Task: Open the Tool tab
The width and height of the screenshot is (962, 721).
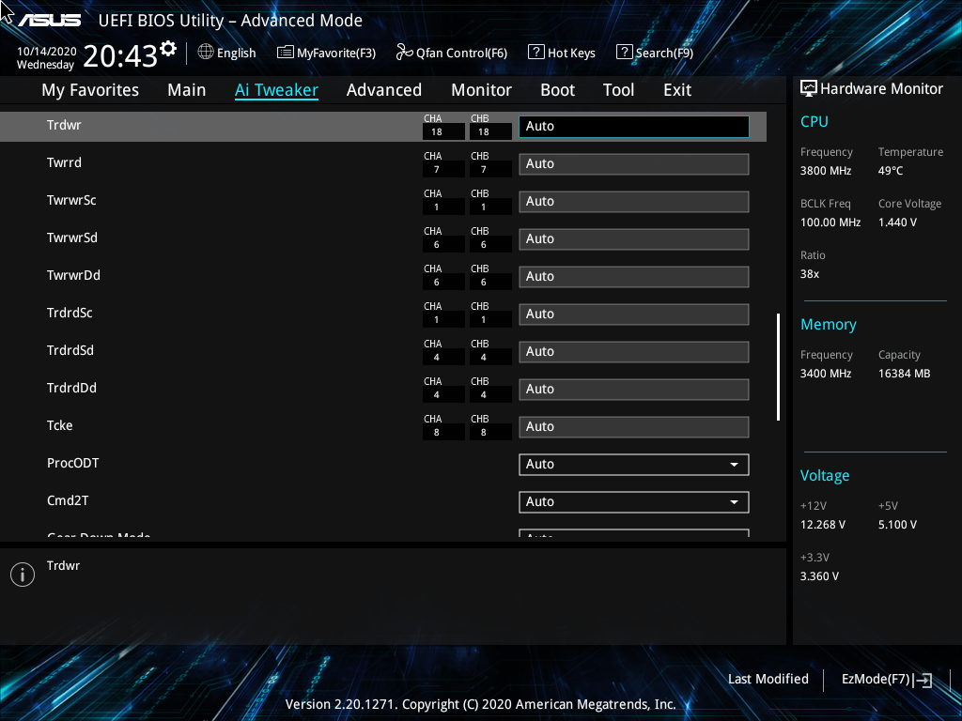Action: [x=618, y=90]
